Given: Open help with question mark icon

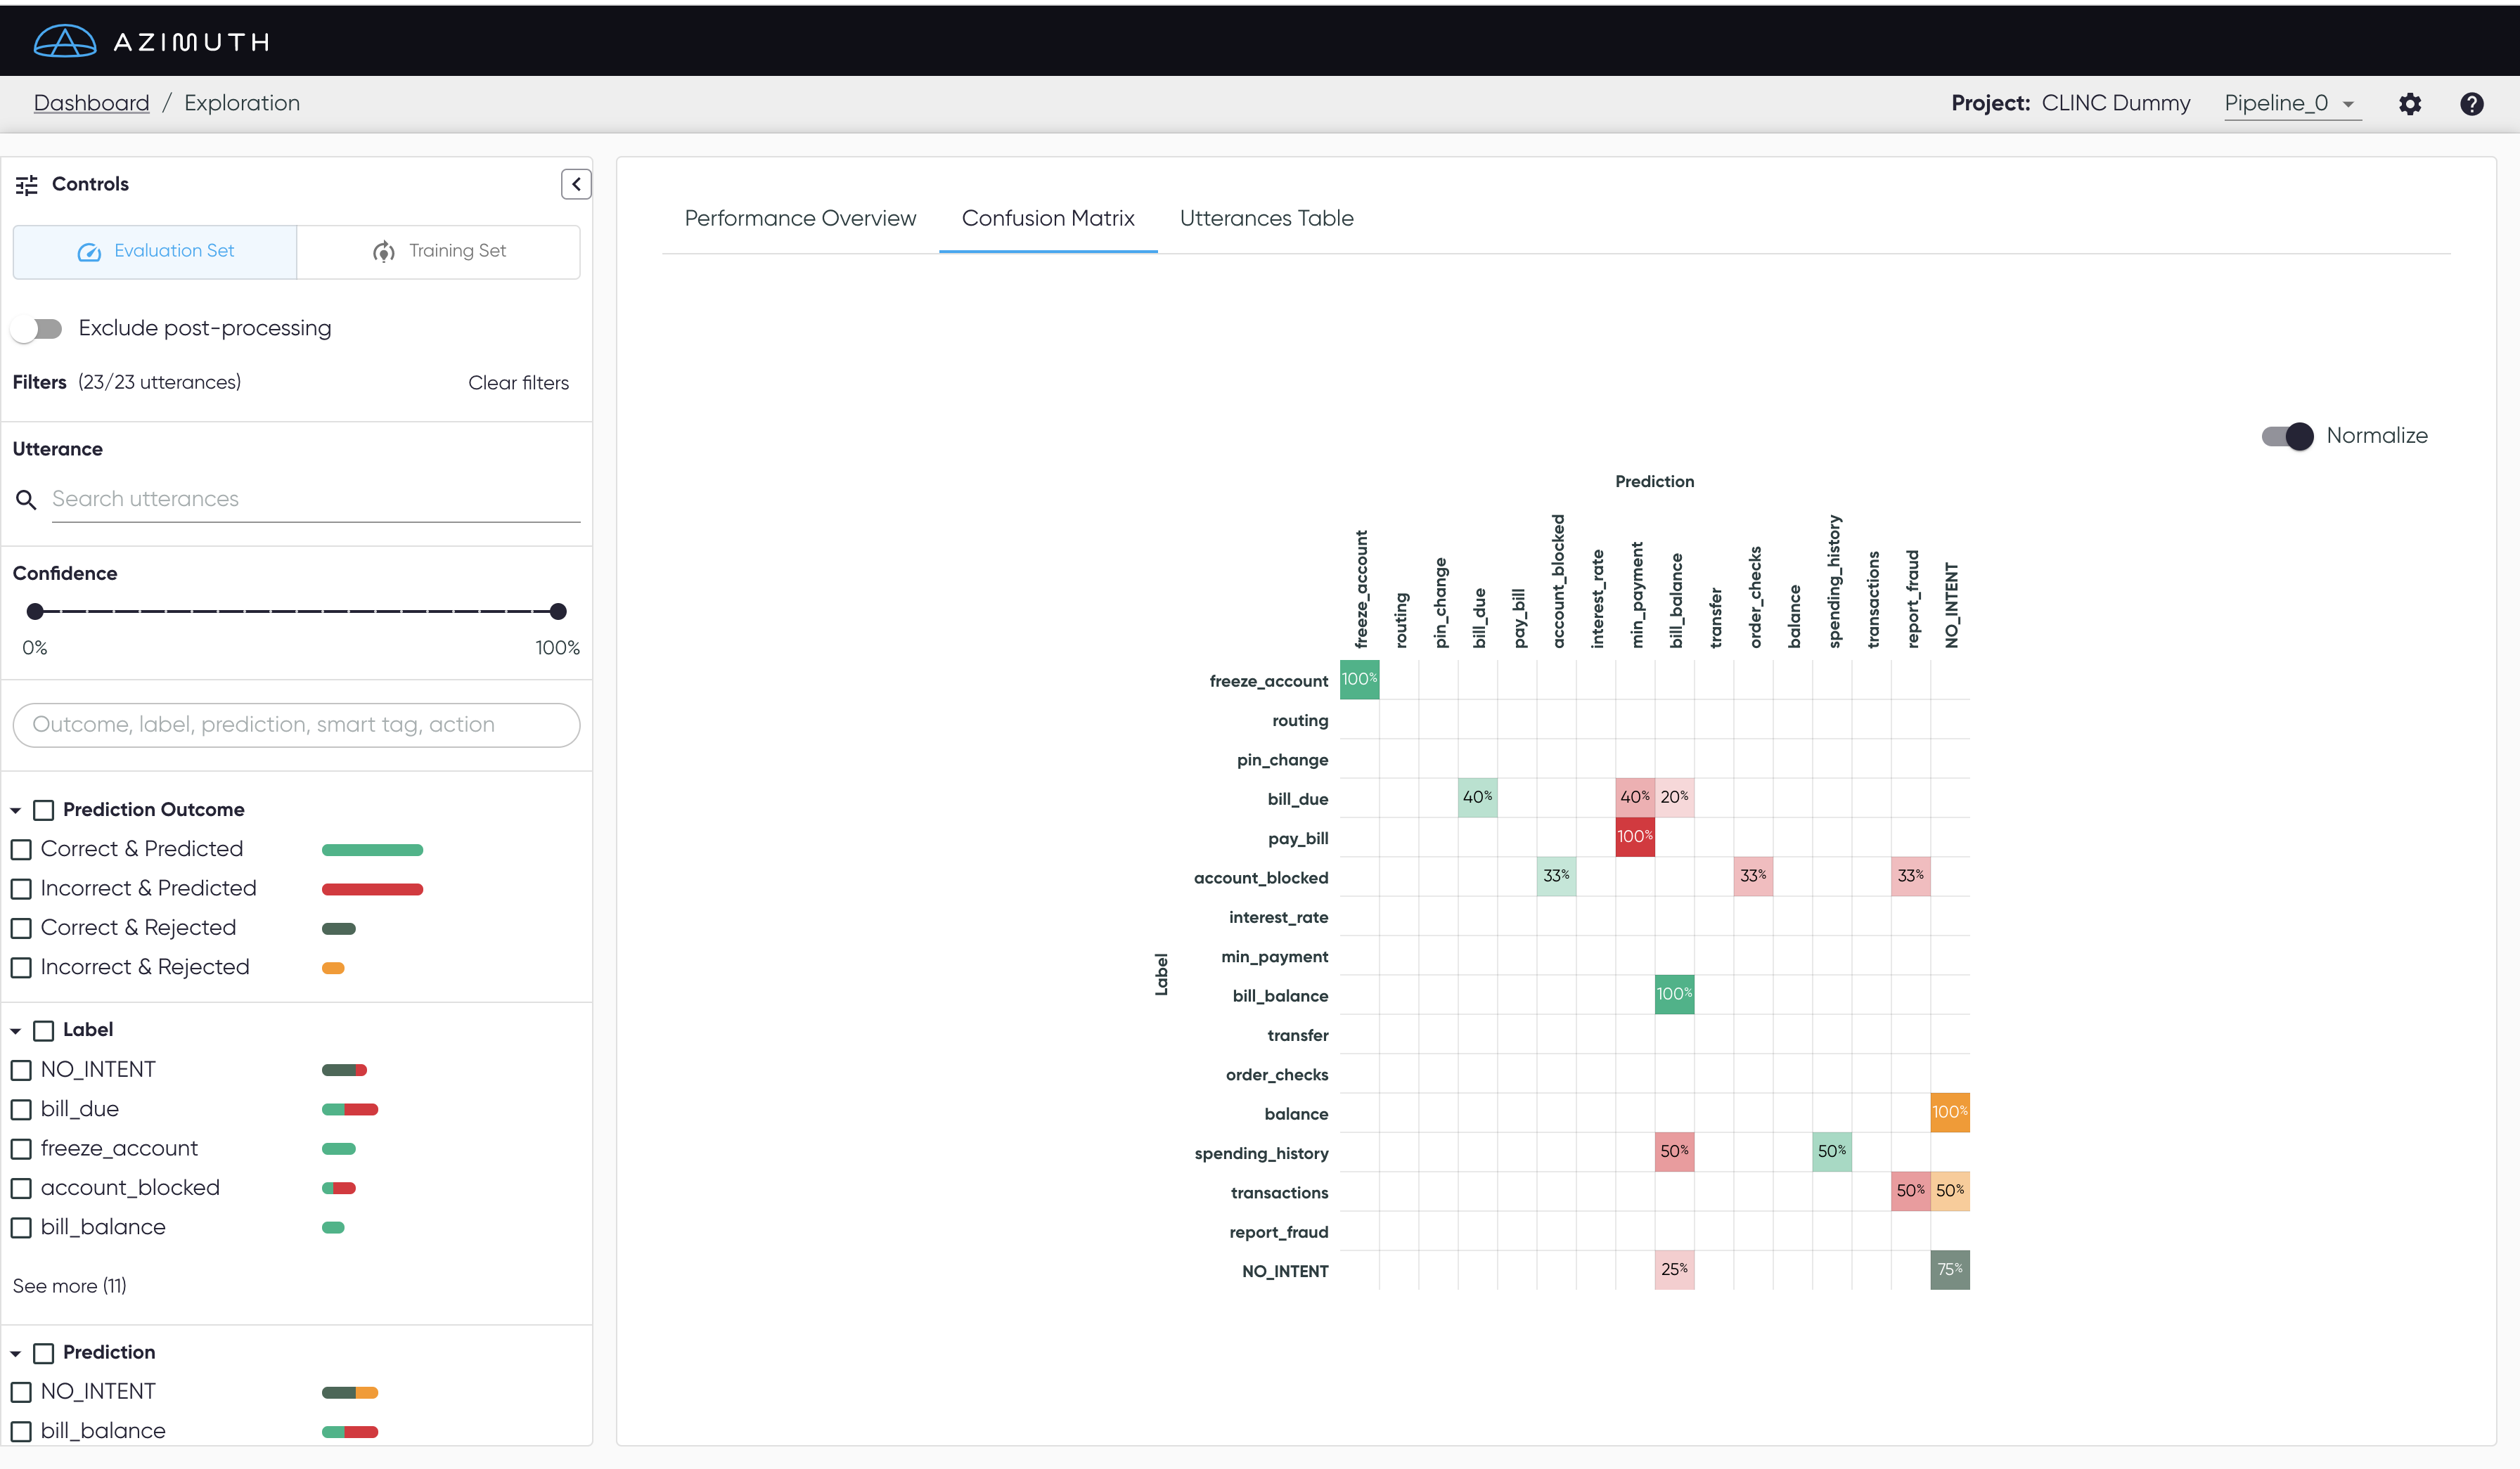Looking at the screenshot, I should [2472, 104].
